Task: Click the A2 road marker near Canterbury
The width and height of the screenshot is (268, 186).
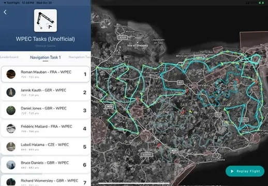Action: (x=180, y=83)
